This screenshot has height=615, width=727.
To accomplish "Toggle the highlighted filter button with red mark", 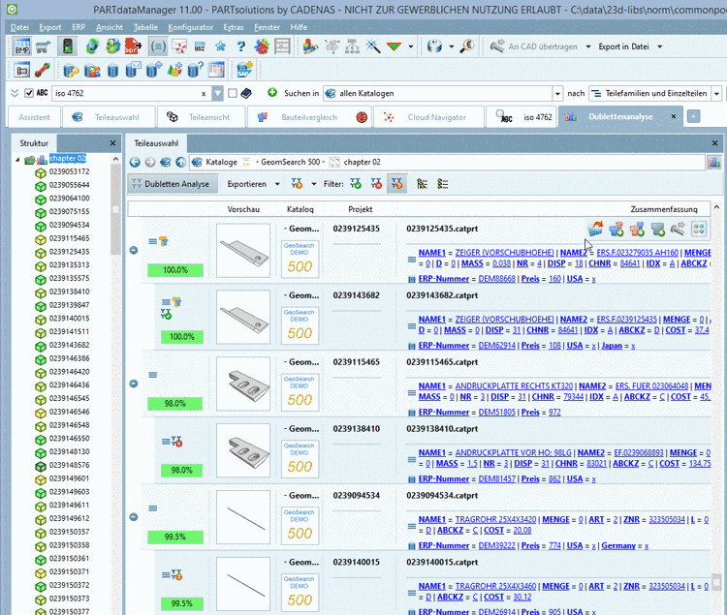I will (396, 182).
